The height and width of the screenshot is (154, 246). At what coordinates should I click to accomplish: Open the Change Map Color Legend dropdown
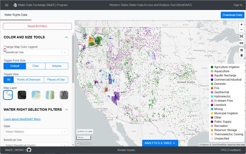36,52
